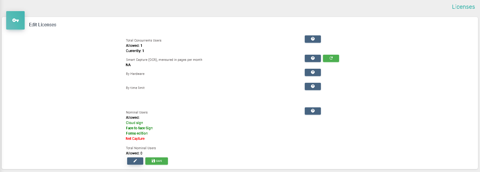Save the license changes
480x172 pixels.
point(156,161)
